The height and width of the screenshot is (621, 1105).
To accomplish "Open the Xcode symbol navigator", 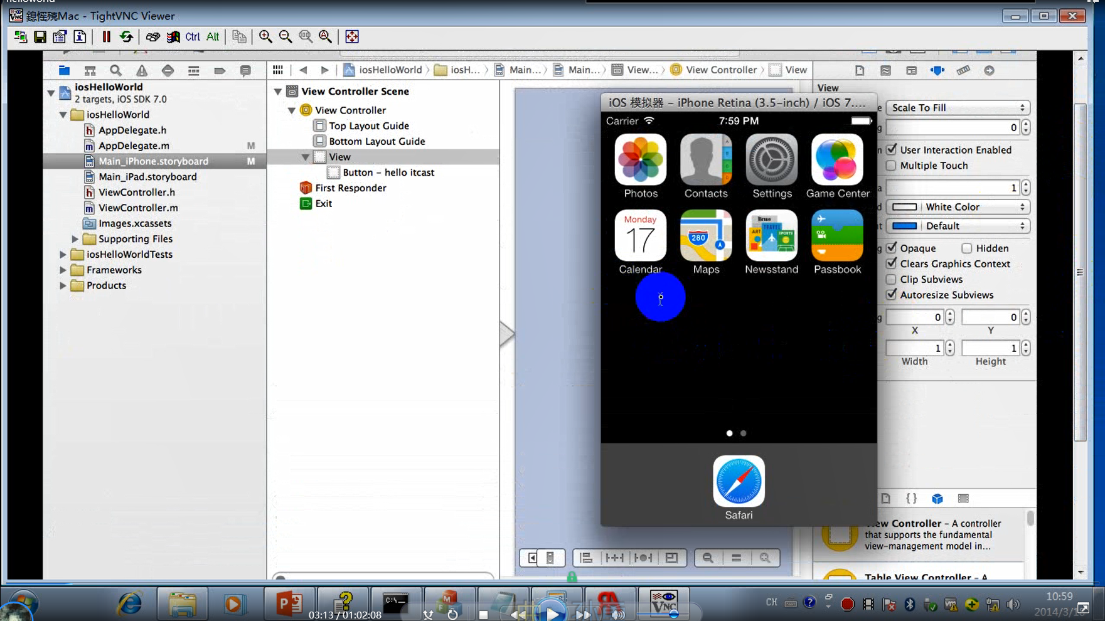I will [x=90, y=70].
